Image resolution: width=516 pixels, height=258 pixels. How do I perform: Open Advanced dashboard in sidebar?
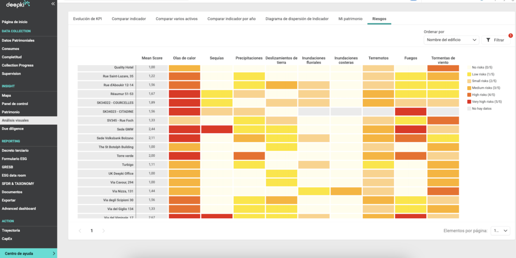19,208
